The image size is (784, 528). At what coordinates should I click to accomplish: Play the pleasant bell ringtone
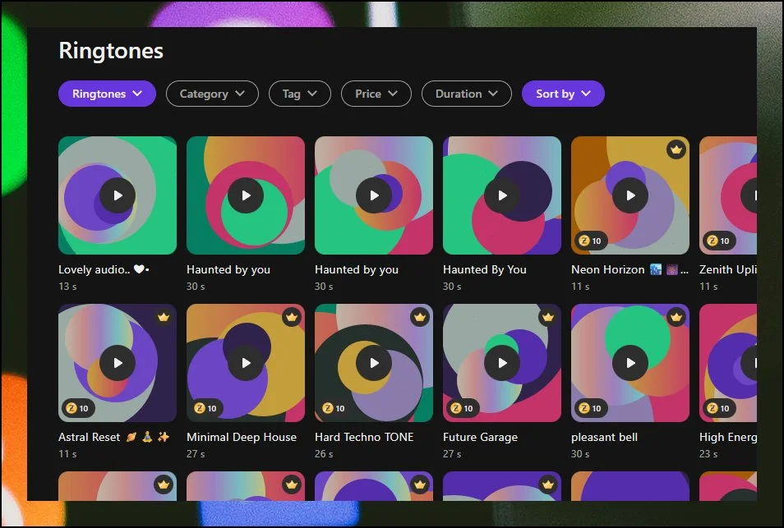630,363
